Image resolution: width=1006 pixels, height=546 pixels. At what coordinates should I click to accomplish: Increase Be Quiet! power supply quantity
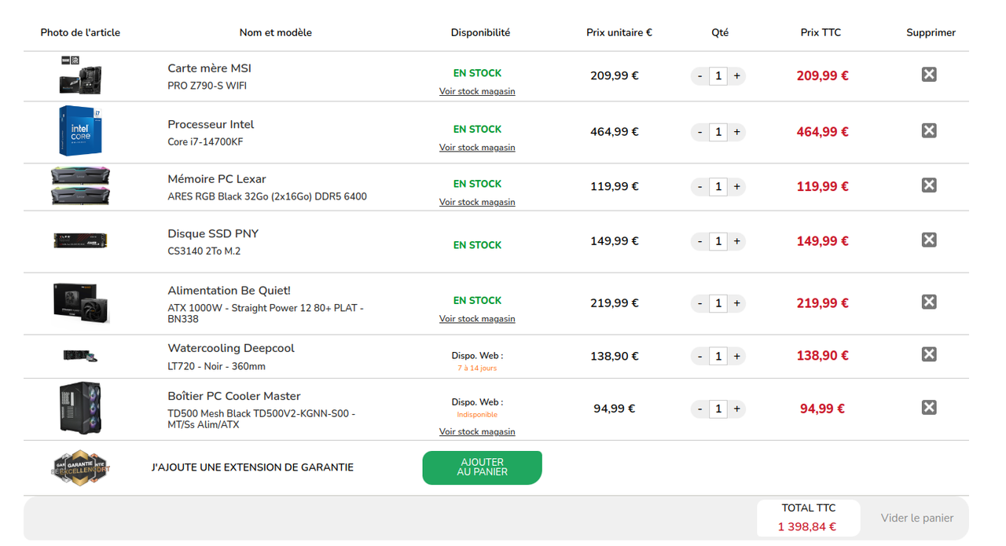point(736,303)
